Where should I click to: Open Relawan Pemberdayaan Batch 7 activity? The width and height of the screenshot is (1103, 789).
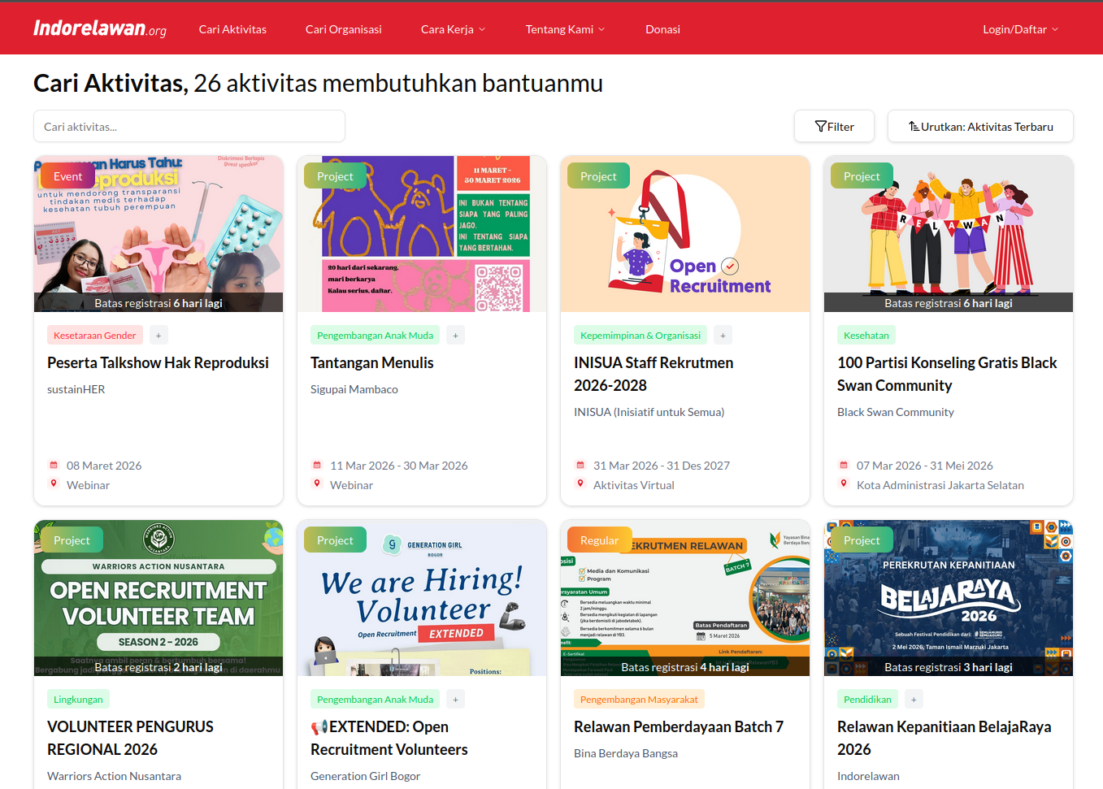[x=679, y=726]
